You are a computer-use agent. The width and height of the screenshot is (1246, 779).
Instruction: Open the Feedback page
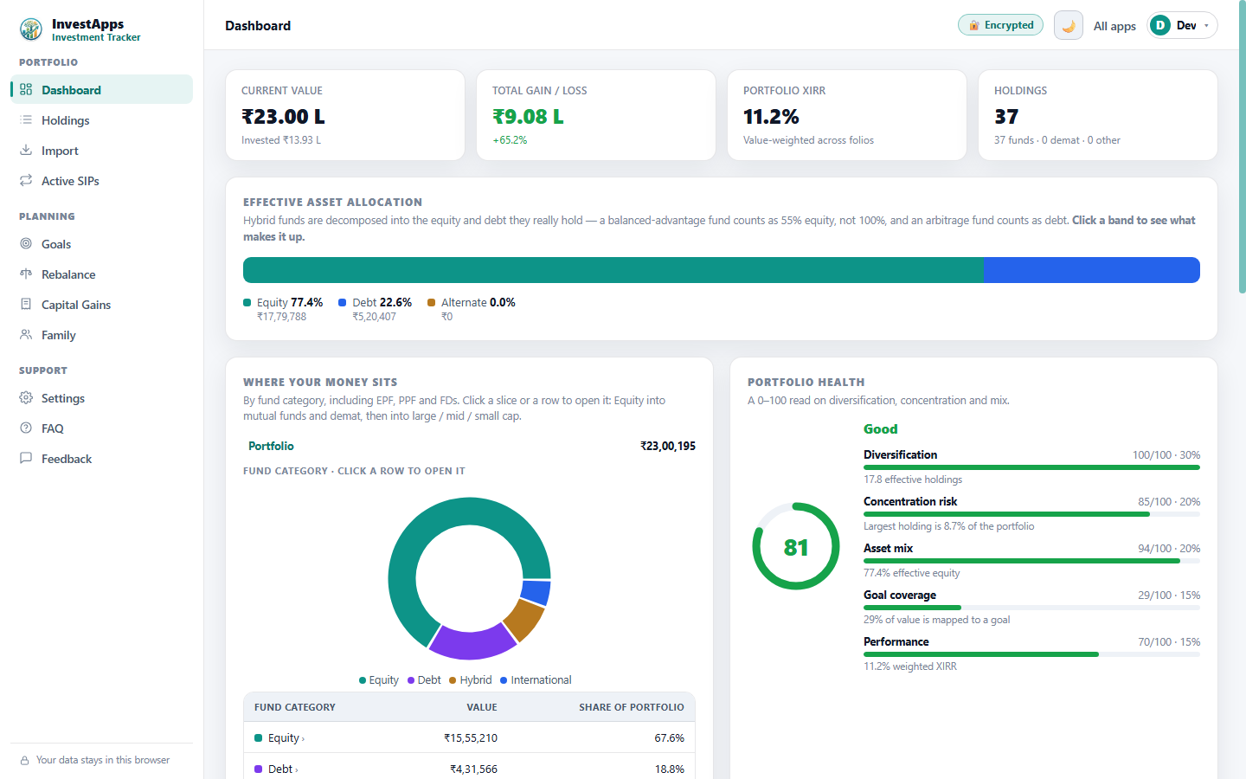click(101, 458)
